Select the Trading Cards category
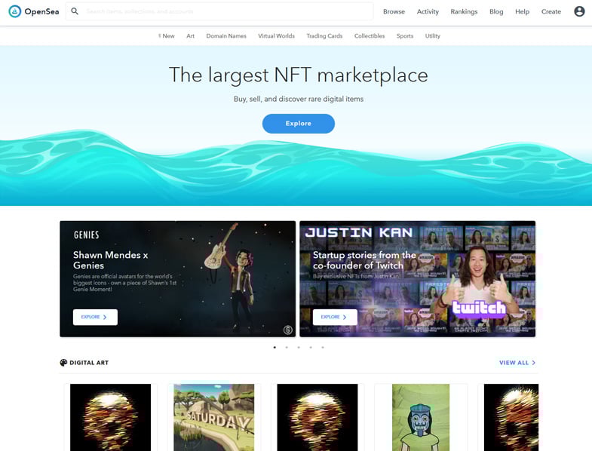The height and width of the screenshot is (451, 592). 324,36
